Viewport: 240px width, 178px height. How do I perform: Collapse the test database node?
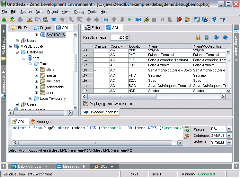[23, 58]
